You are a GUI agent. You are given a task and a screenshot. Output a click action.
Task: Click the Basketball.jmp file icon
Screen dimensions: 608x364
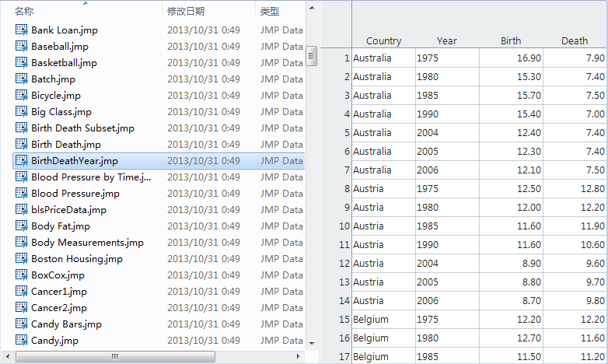point(21,62)
